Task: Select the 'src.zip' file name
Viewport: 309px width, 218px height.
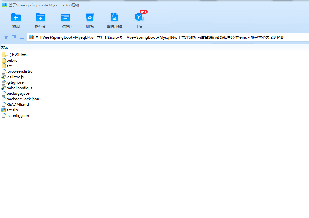Action: click(12, 110)
